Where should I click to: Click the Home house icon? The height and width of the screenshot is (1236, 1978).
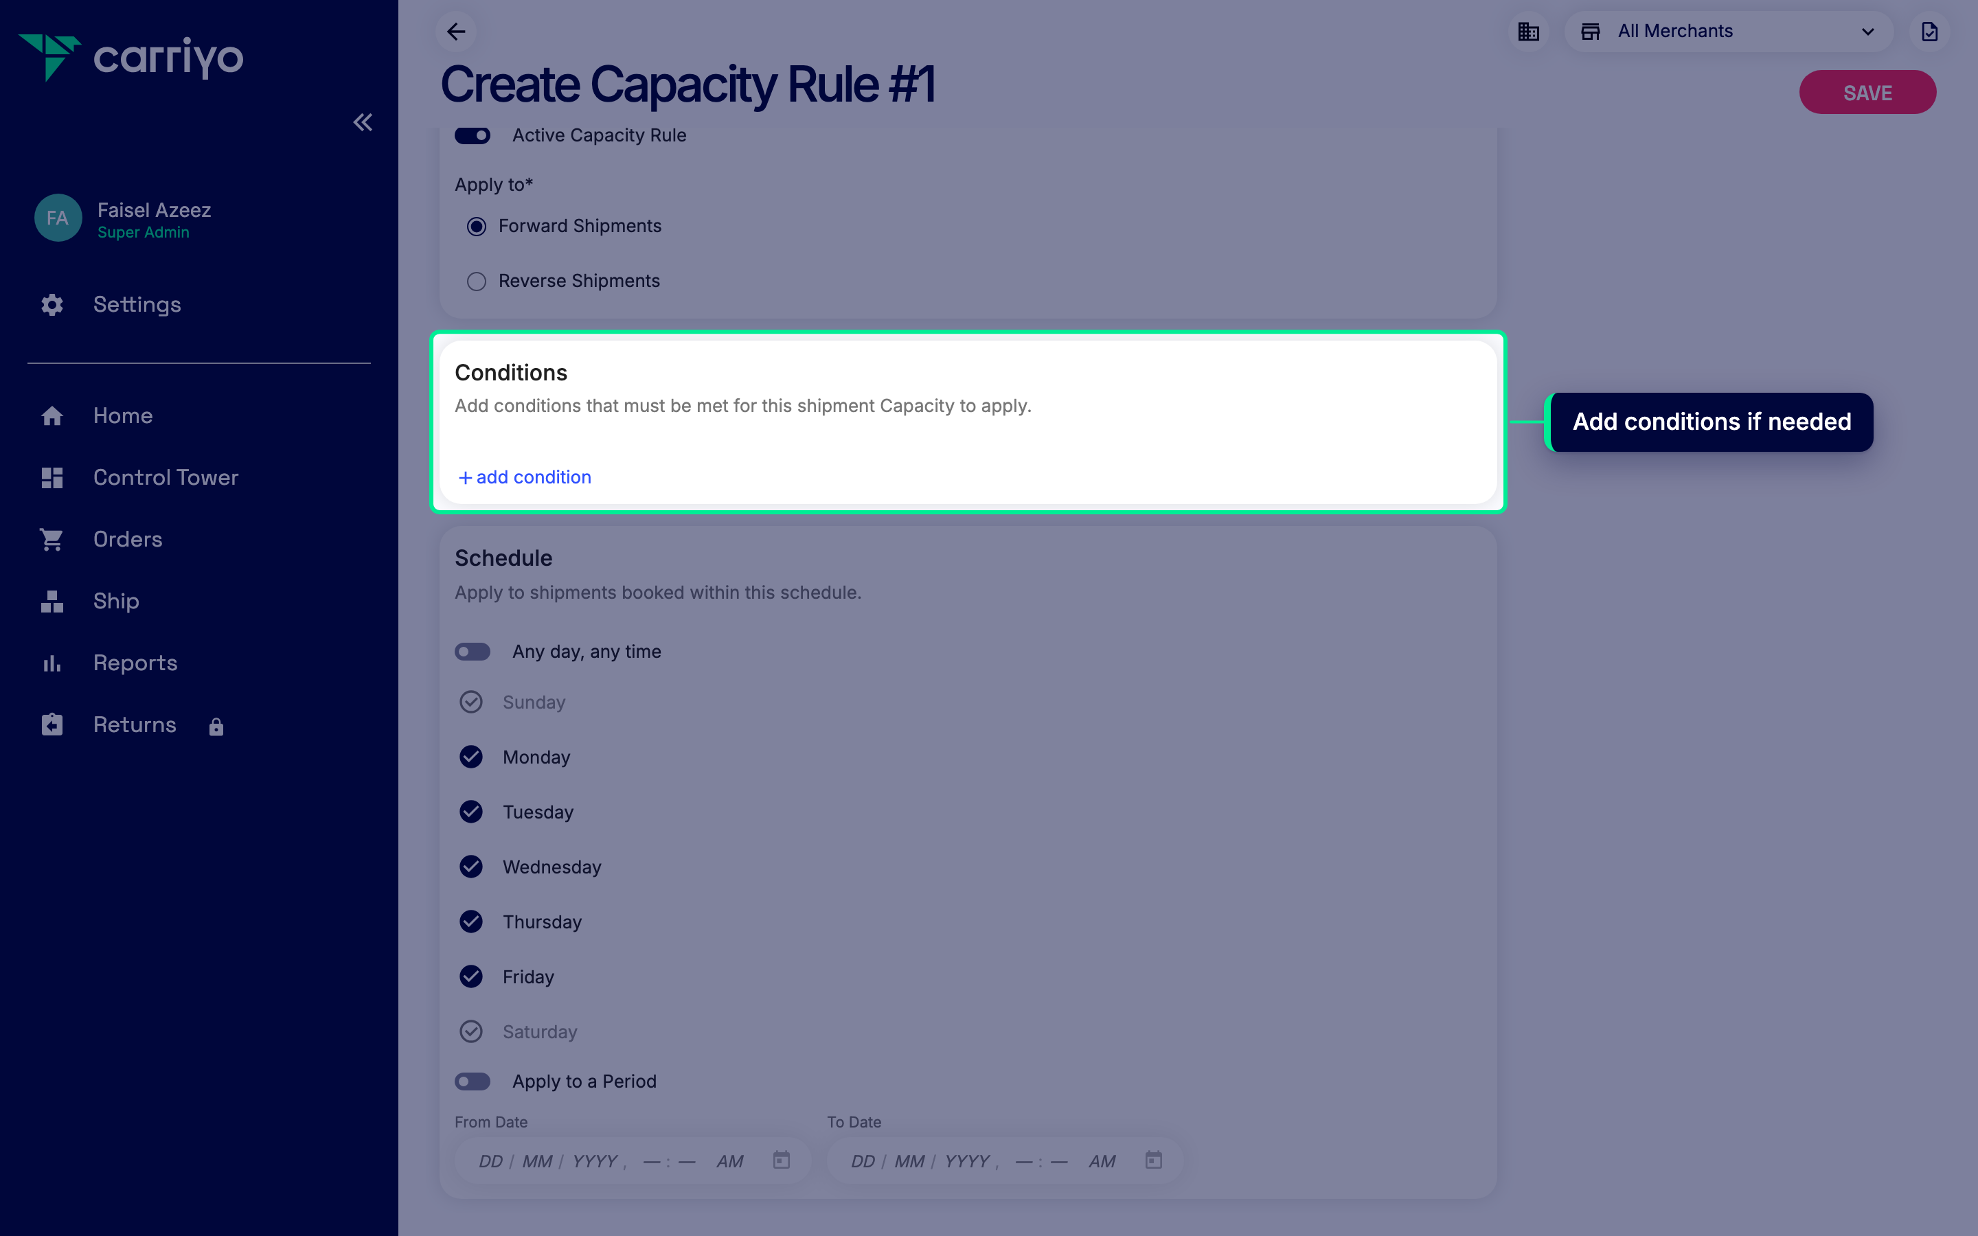point(52,415)
